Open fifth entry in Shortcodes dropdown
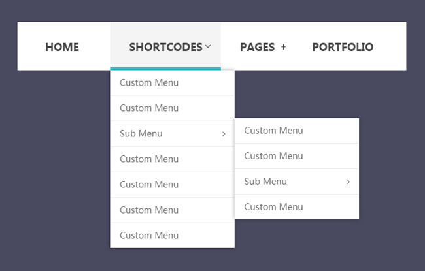Viewport: 425px width, 271px height. pos(149,185)
